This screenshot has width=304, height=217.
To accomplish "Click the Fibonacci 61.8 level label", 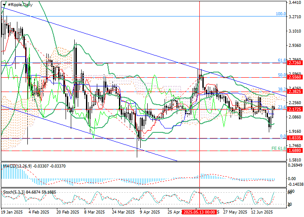I will 281,60.
